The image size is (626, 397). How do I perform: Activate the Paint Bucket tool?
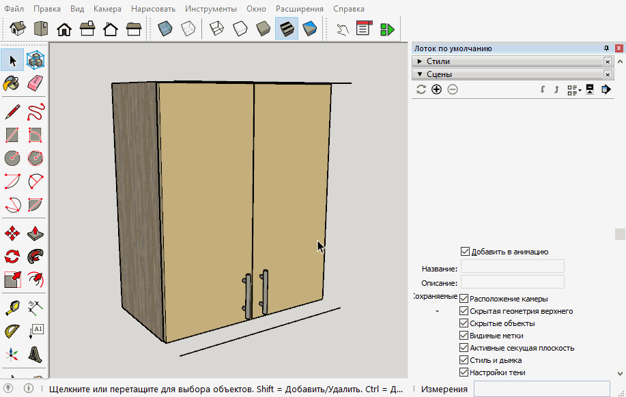(12, 83)
